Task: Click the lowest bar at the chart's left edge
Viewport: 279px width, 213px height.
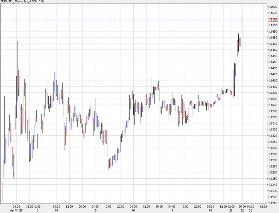Action: tap(2, 192)
